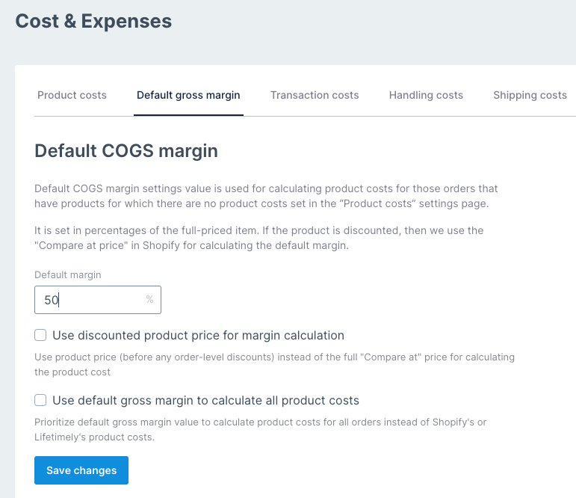
Task: Click the paragraph starting "It is set in percentages"
Action: 258,238
